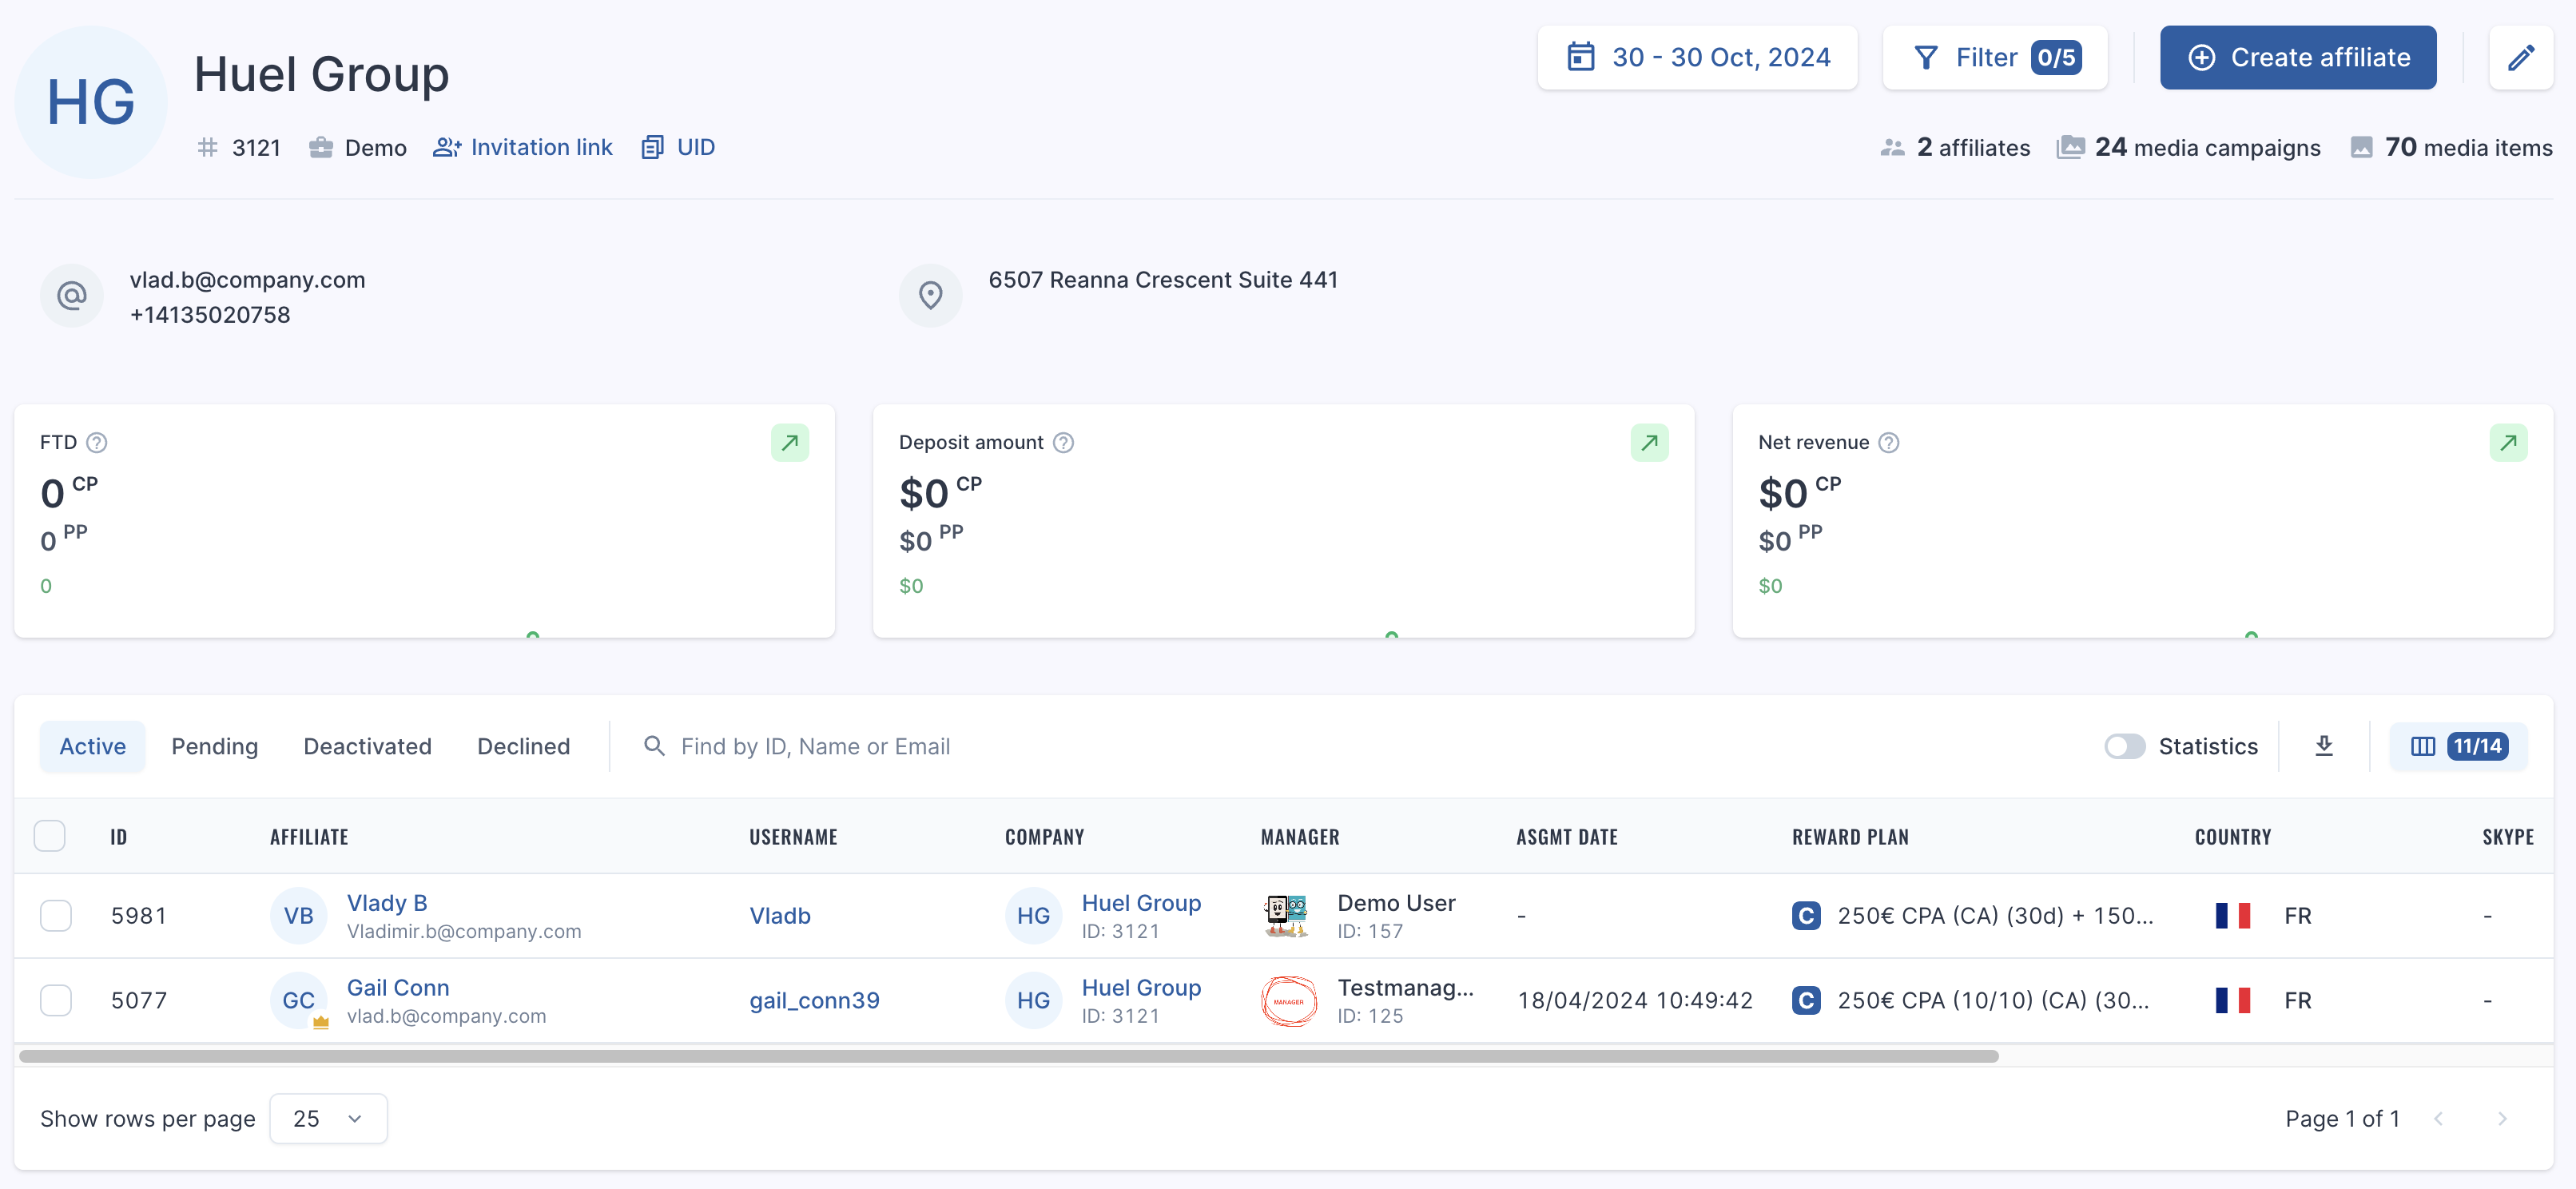
Task: Open FTD card expand arrow icon
Action: 789,443
